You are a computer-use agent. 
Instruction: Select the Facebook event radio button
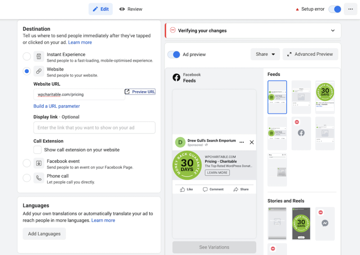pyautogui.click(x=27, y=163)
